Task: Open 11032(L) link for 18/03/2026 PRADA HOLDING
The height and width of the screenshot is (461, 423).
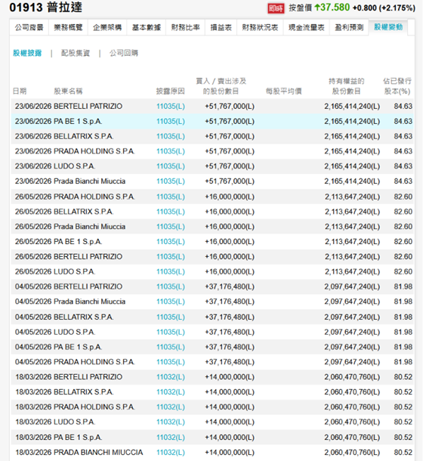Action: coord(171,407)
